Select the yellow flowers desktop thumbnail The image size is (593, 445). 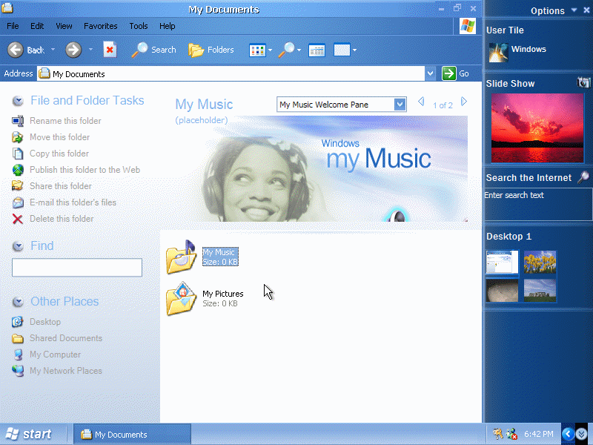(x=540, y=262)
